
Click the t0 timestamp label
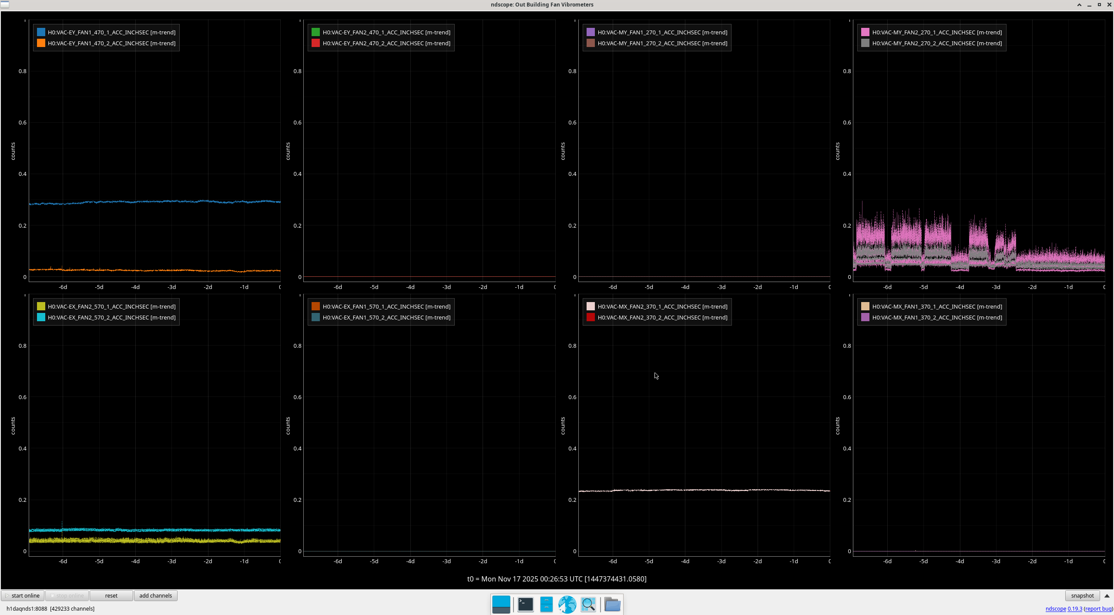point(557,579)
